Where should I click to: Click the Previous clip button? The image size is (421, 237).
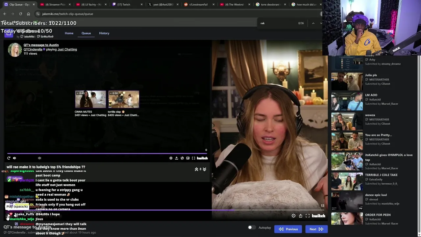coord(288,229)
